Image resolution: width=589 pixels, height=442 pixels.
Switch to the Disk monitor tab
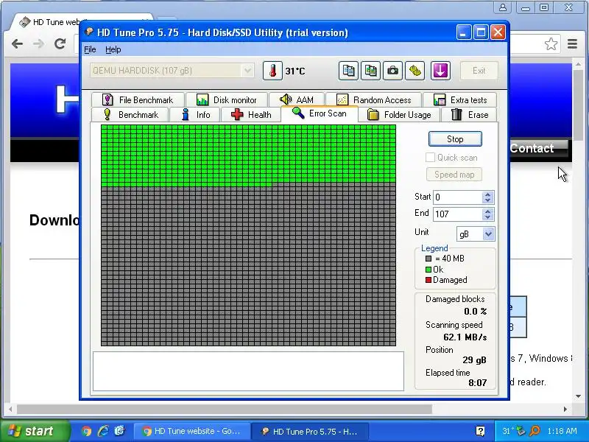[227, 99]
